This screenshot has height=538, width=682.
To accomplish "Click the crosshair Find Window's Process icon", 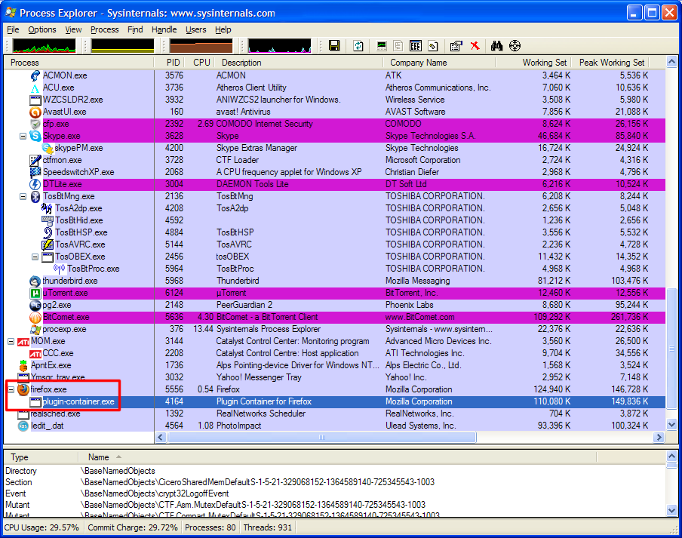I will coord(515,46).
